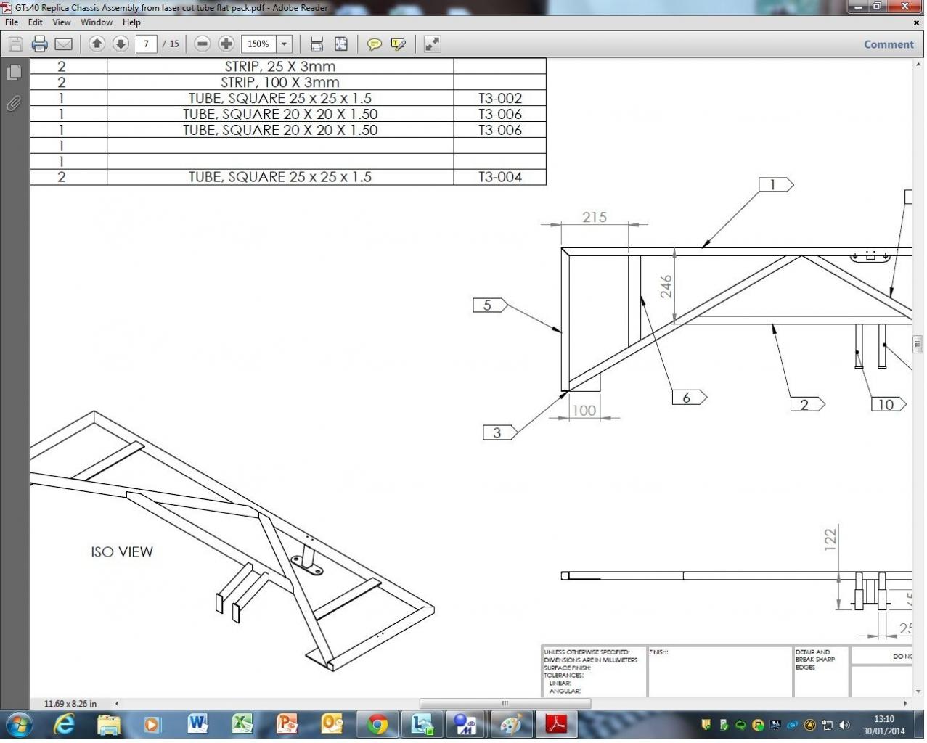This screenshot has width=927, height=743.
Task: Click the 150% zoom value field
Action: (258, 44)
